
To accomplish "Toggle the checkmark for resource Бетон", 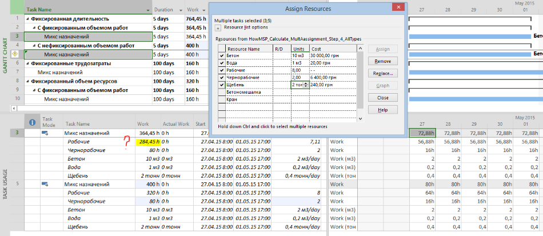I will [x=222, y=55].
